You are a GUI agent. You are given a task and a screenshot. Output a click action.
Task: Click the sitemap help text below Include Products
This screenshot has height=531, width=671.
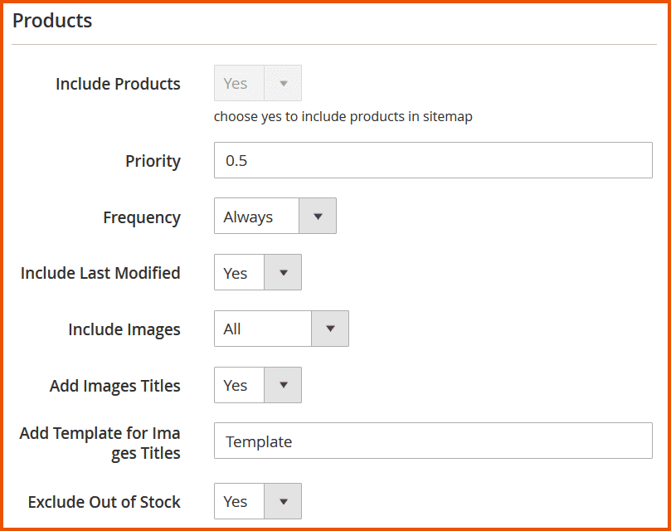coord(343,116)
